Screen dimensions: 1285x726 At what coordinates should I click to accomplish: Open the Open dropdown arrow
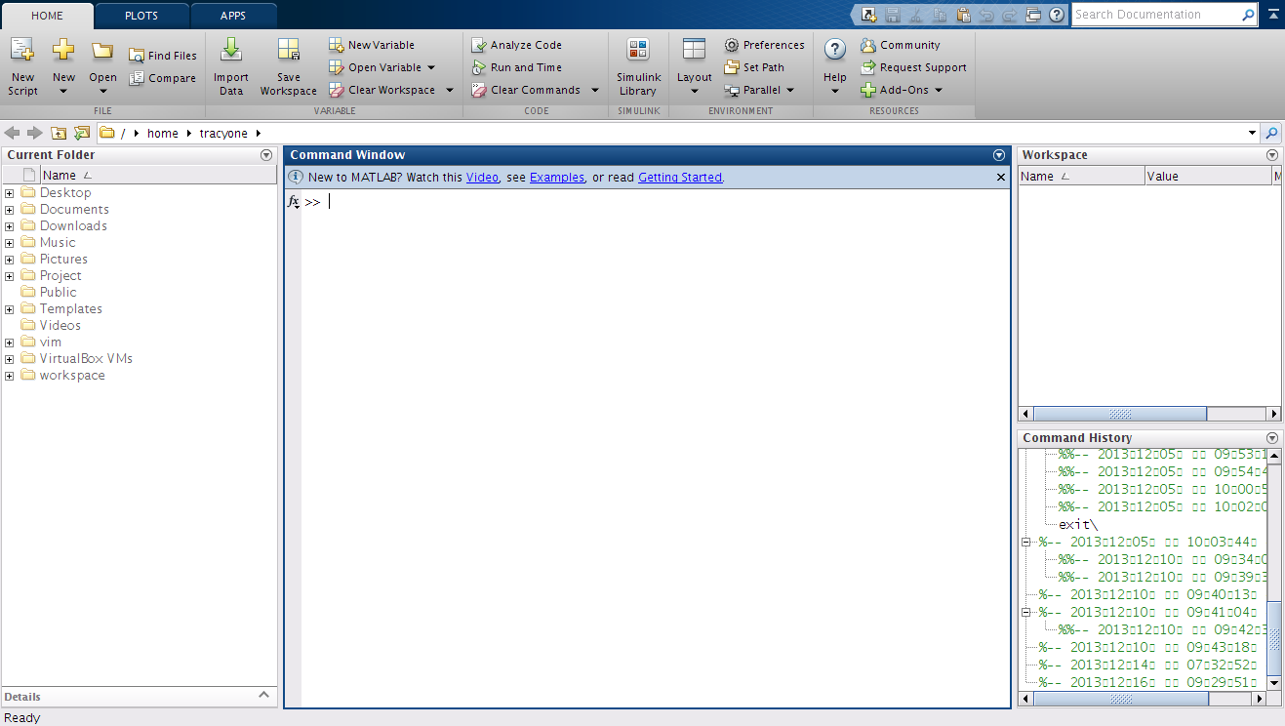coord(102,92)
